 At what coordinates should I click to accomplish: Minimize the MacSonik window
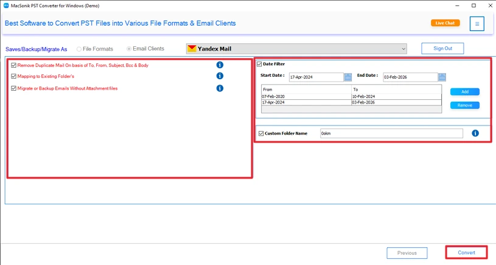pos(457,5)
